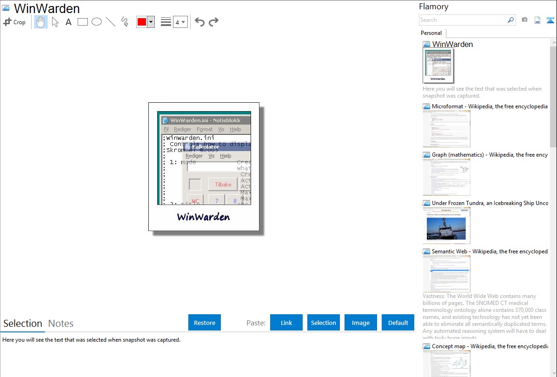
Task: Pick the rectangle shape tool
Action: pos(82,22)
